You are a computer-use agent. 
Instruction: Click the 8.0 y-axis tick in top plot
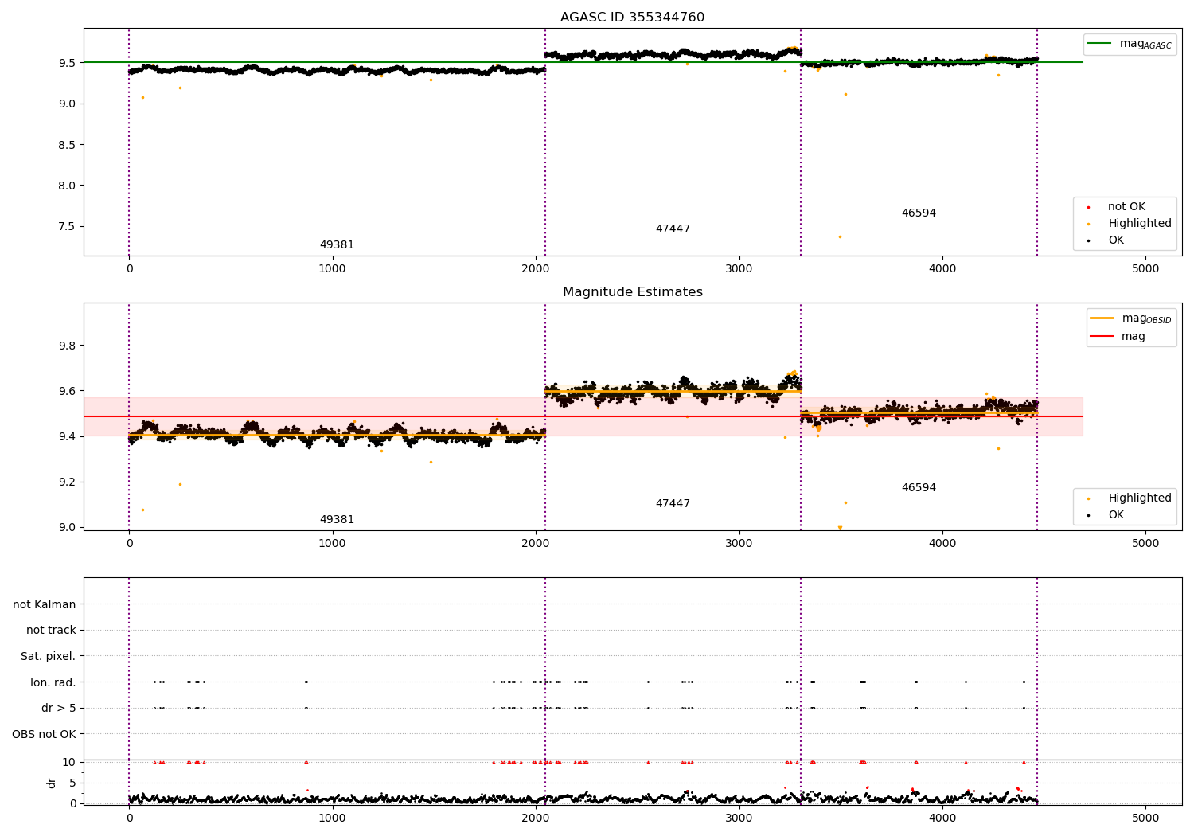coord(66,186)
